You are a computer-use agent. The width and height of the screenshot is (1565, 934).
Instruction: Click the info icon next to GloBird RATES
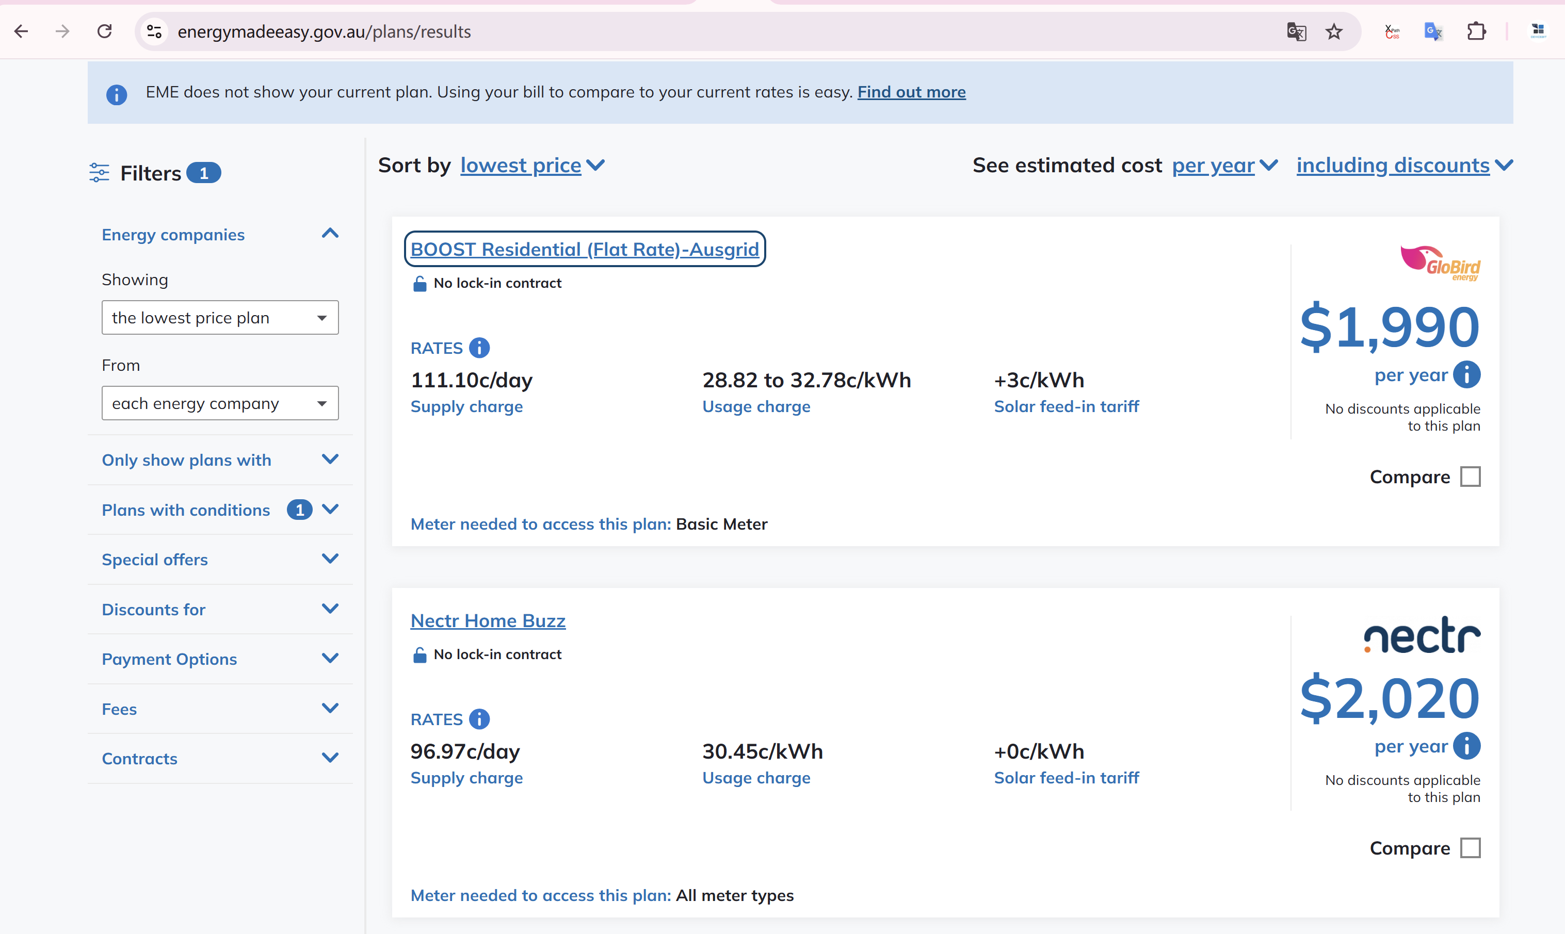[x=479, y=348]
